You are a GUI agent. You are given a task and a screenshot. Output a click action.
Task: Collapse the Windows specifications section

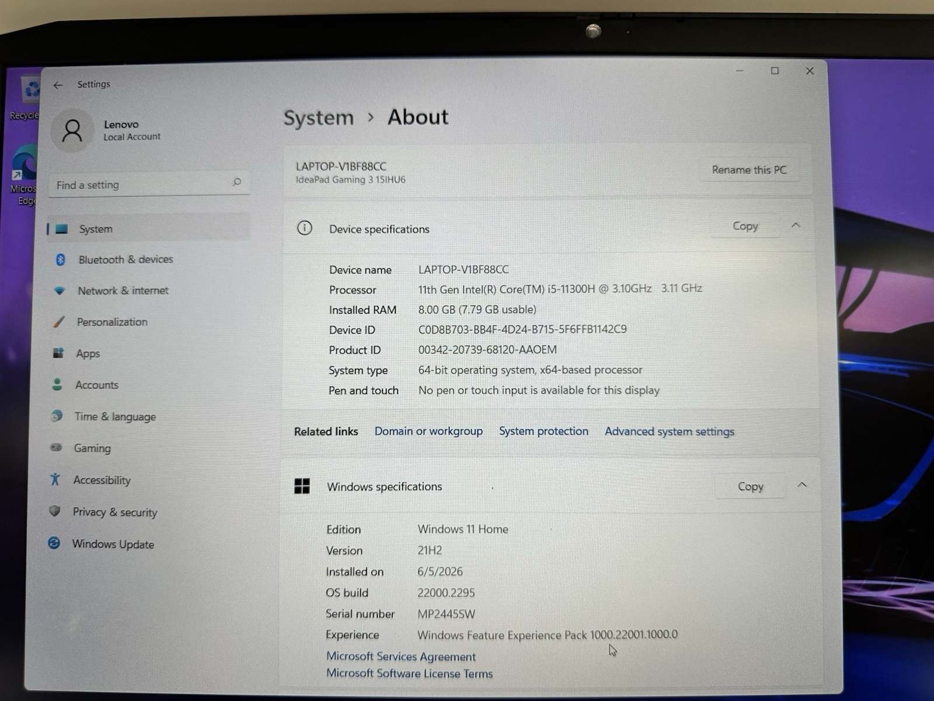[802, 485]
